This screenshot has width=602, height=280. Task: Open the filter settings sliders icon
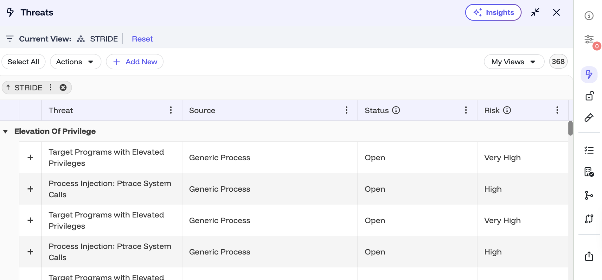pos(589,39)
